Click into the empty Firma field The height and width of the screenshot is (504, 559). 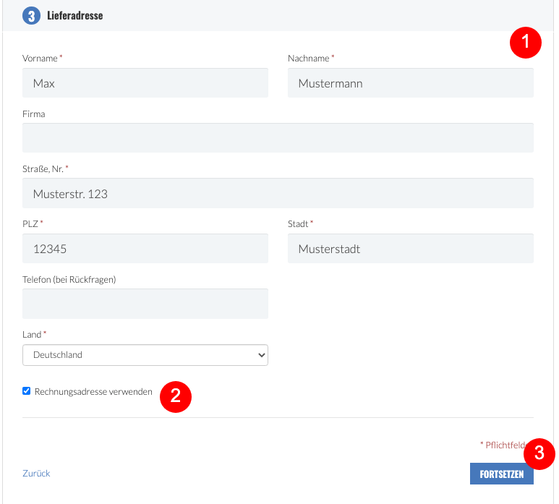278,137
